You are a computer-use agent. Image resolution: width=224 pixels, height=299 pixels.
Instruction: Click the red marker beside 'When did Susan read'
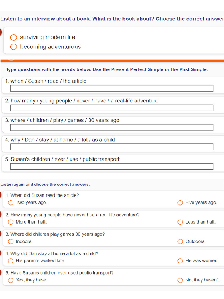tap(1, 195)
